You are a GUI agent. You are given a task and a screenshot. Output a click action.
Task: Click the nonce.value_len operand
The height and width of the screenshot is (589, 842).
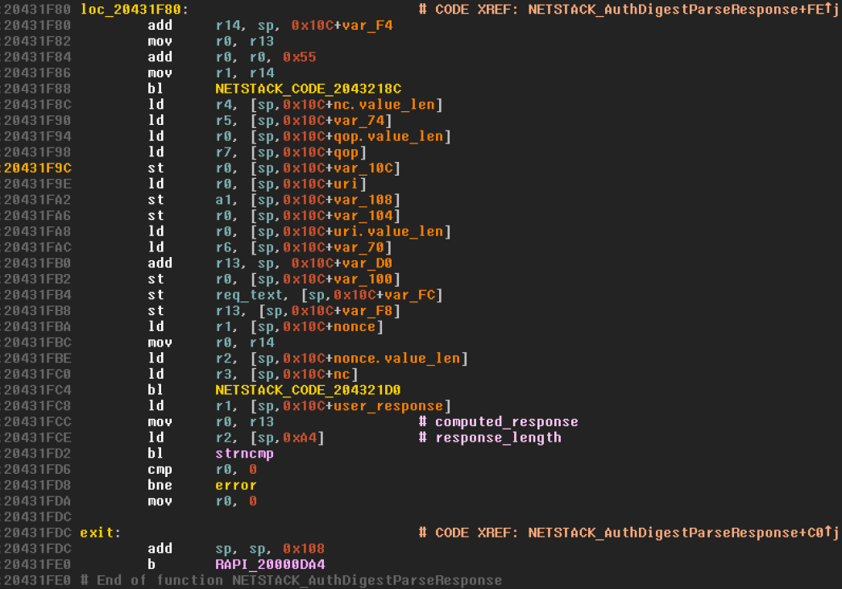[397, 358]
